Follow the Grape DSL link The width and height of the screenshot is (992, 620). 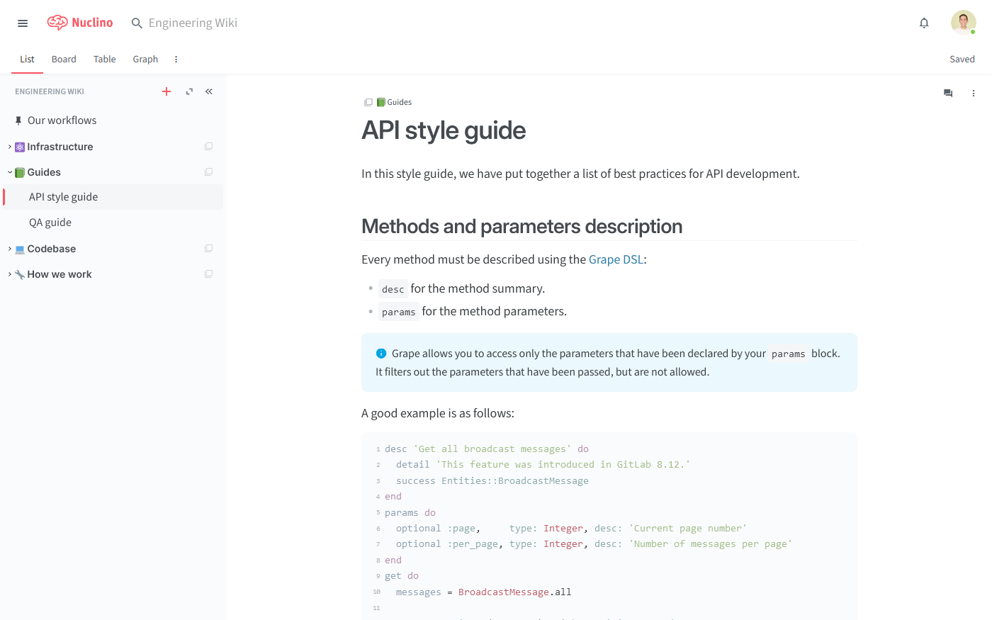[x=616, y=259]
